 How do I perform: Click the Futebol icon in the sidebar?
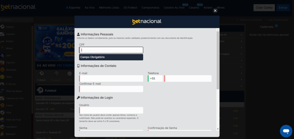coord(2,27)
